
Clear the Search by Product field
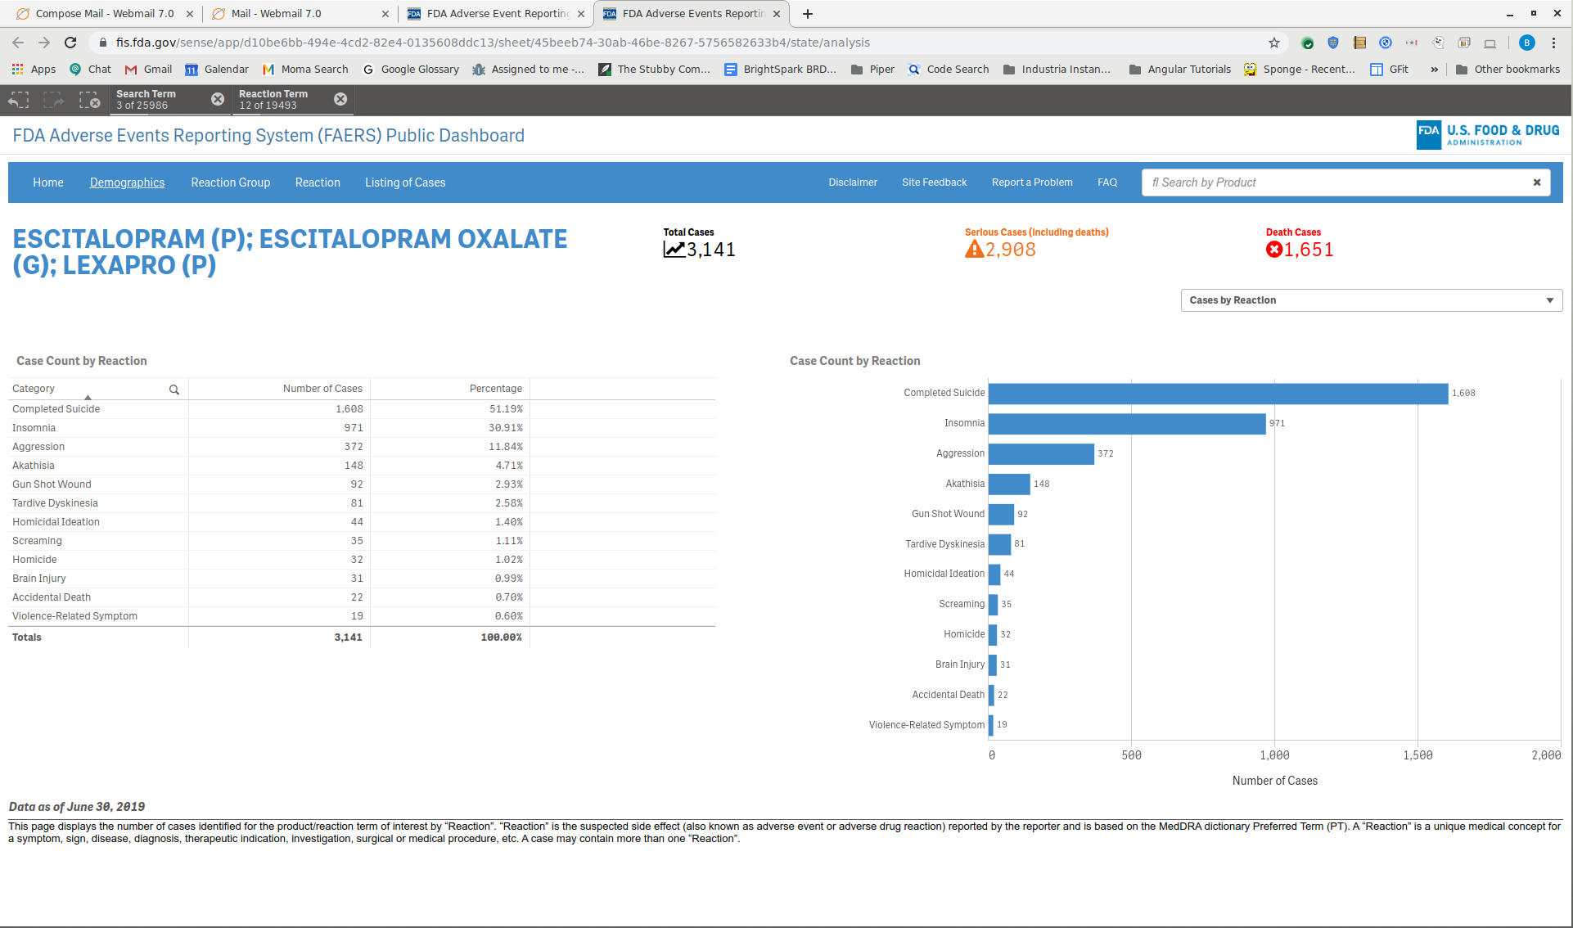click(x=1537, y=182)
